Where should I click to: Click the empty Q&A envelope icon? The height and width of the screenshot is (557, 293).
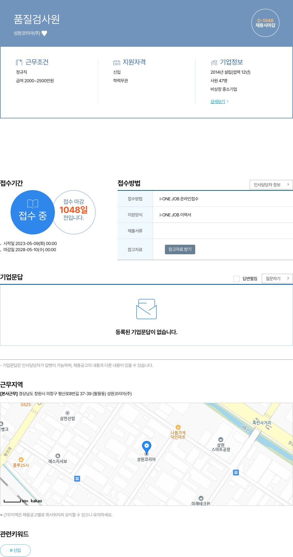click(x=146, y=309)
